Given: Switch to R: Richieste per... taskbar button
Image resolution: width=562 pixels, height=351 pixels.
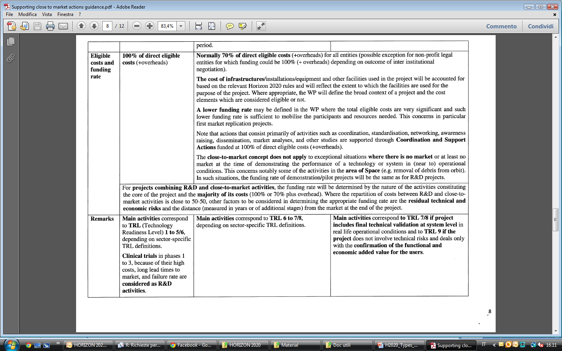Looking at the screenshot, I should pyautogui.click(x=140, y=345).
